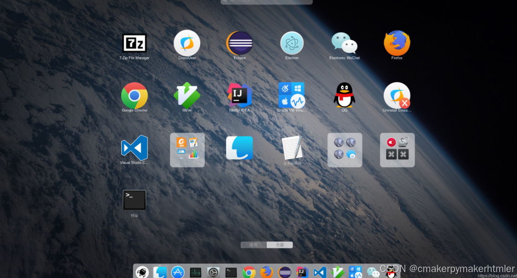Open IntelliJ IDEA from the app grid
The image size is (517, 278).
pos(239,96)
